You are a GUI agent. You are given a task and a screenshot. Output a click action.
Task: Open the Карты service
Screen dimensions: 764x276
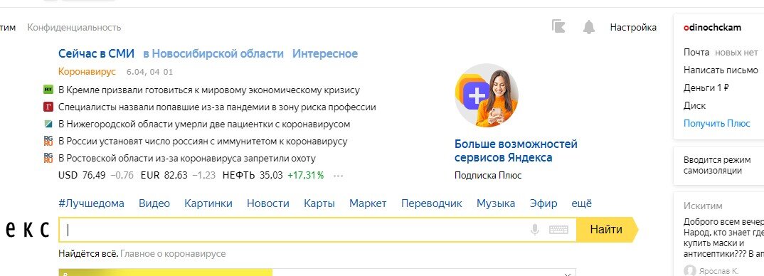319,203
